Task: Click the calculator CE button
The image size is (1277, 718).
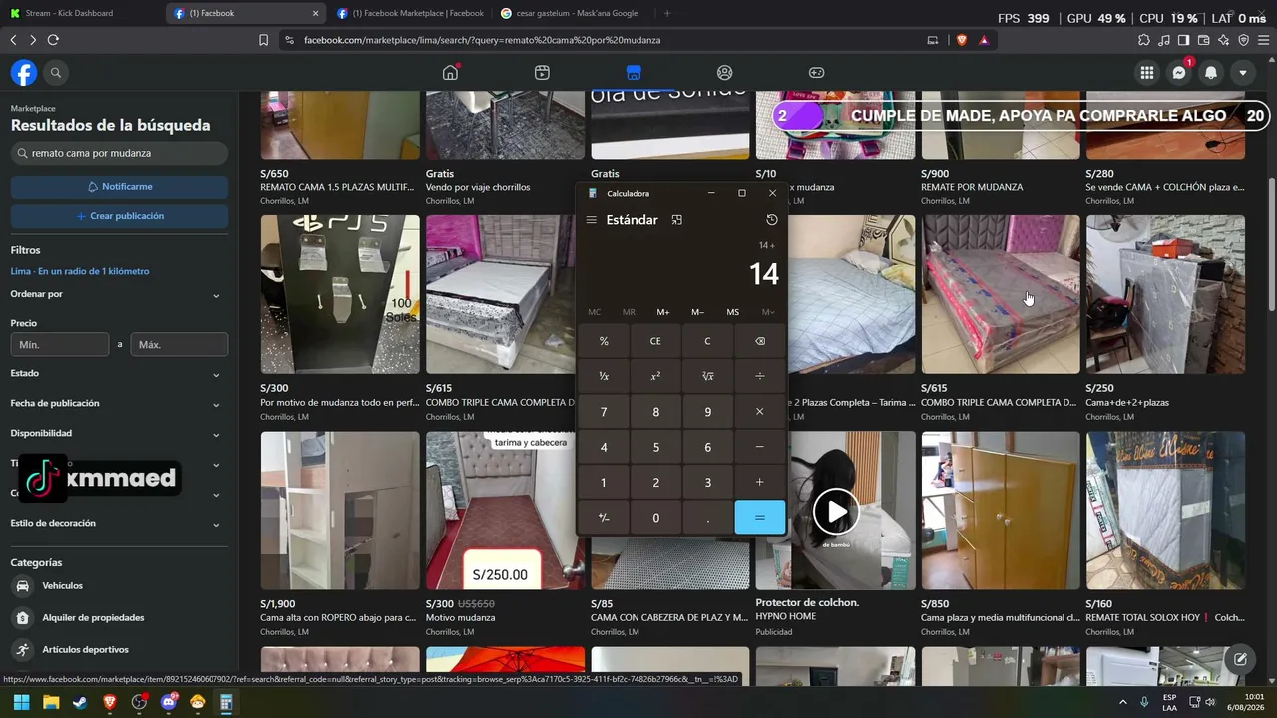Action: (x=655, y=341)
